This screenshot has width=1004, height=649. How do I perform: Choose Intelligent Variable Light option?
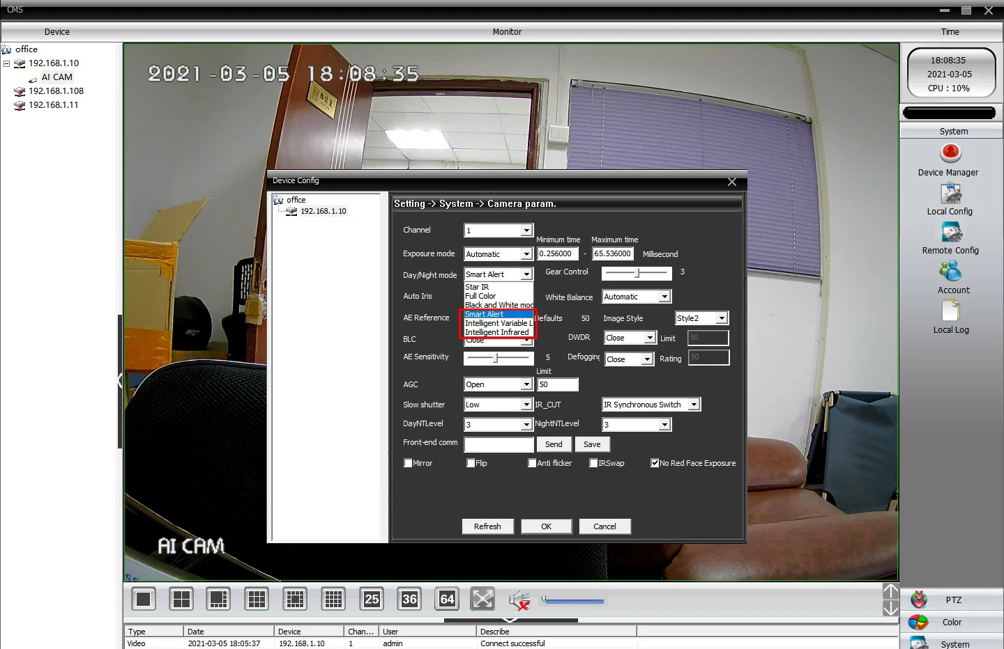[499, 323]
